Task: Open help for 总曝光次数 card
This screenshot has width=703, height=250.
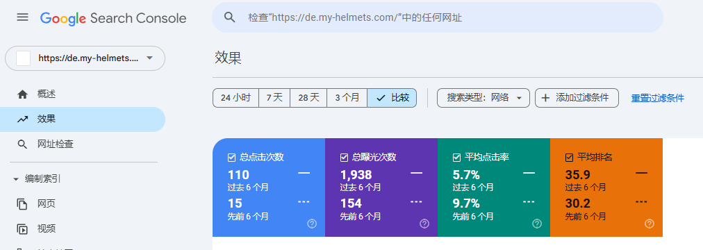Action: [424, 224]
